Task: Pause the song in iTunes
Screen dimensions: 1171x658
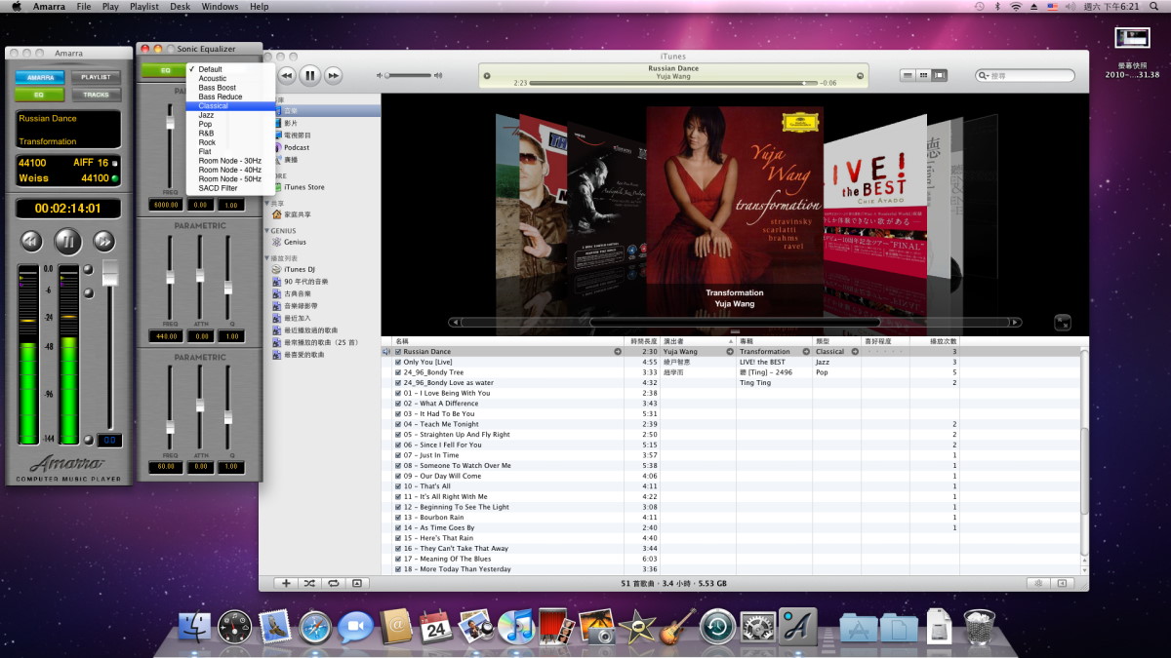Action: click(309, 74)
